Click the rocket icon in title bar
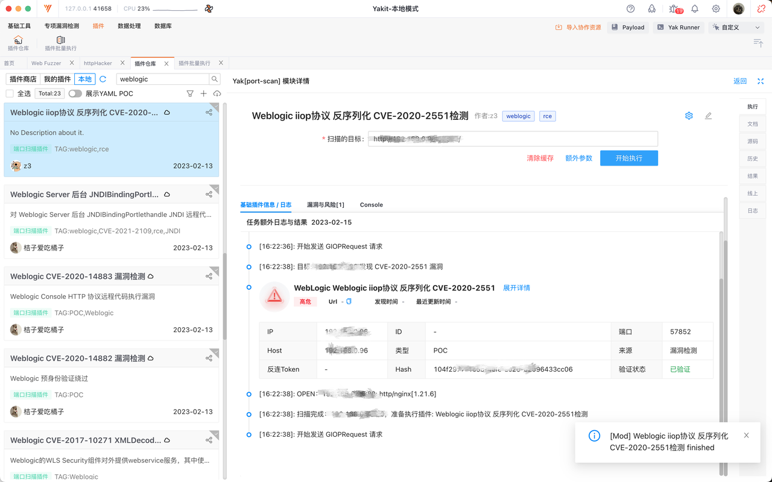This screenshot has width=772, height=482. point(652,9)
